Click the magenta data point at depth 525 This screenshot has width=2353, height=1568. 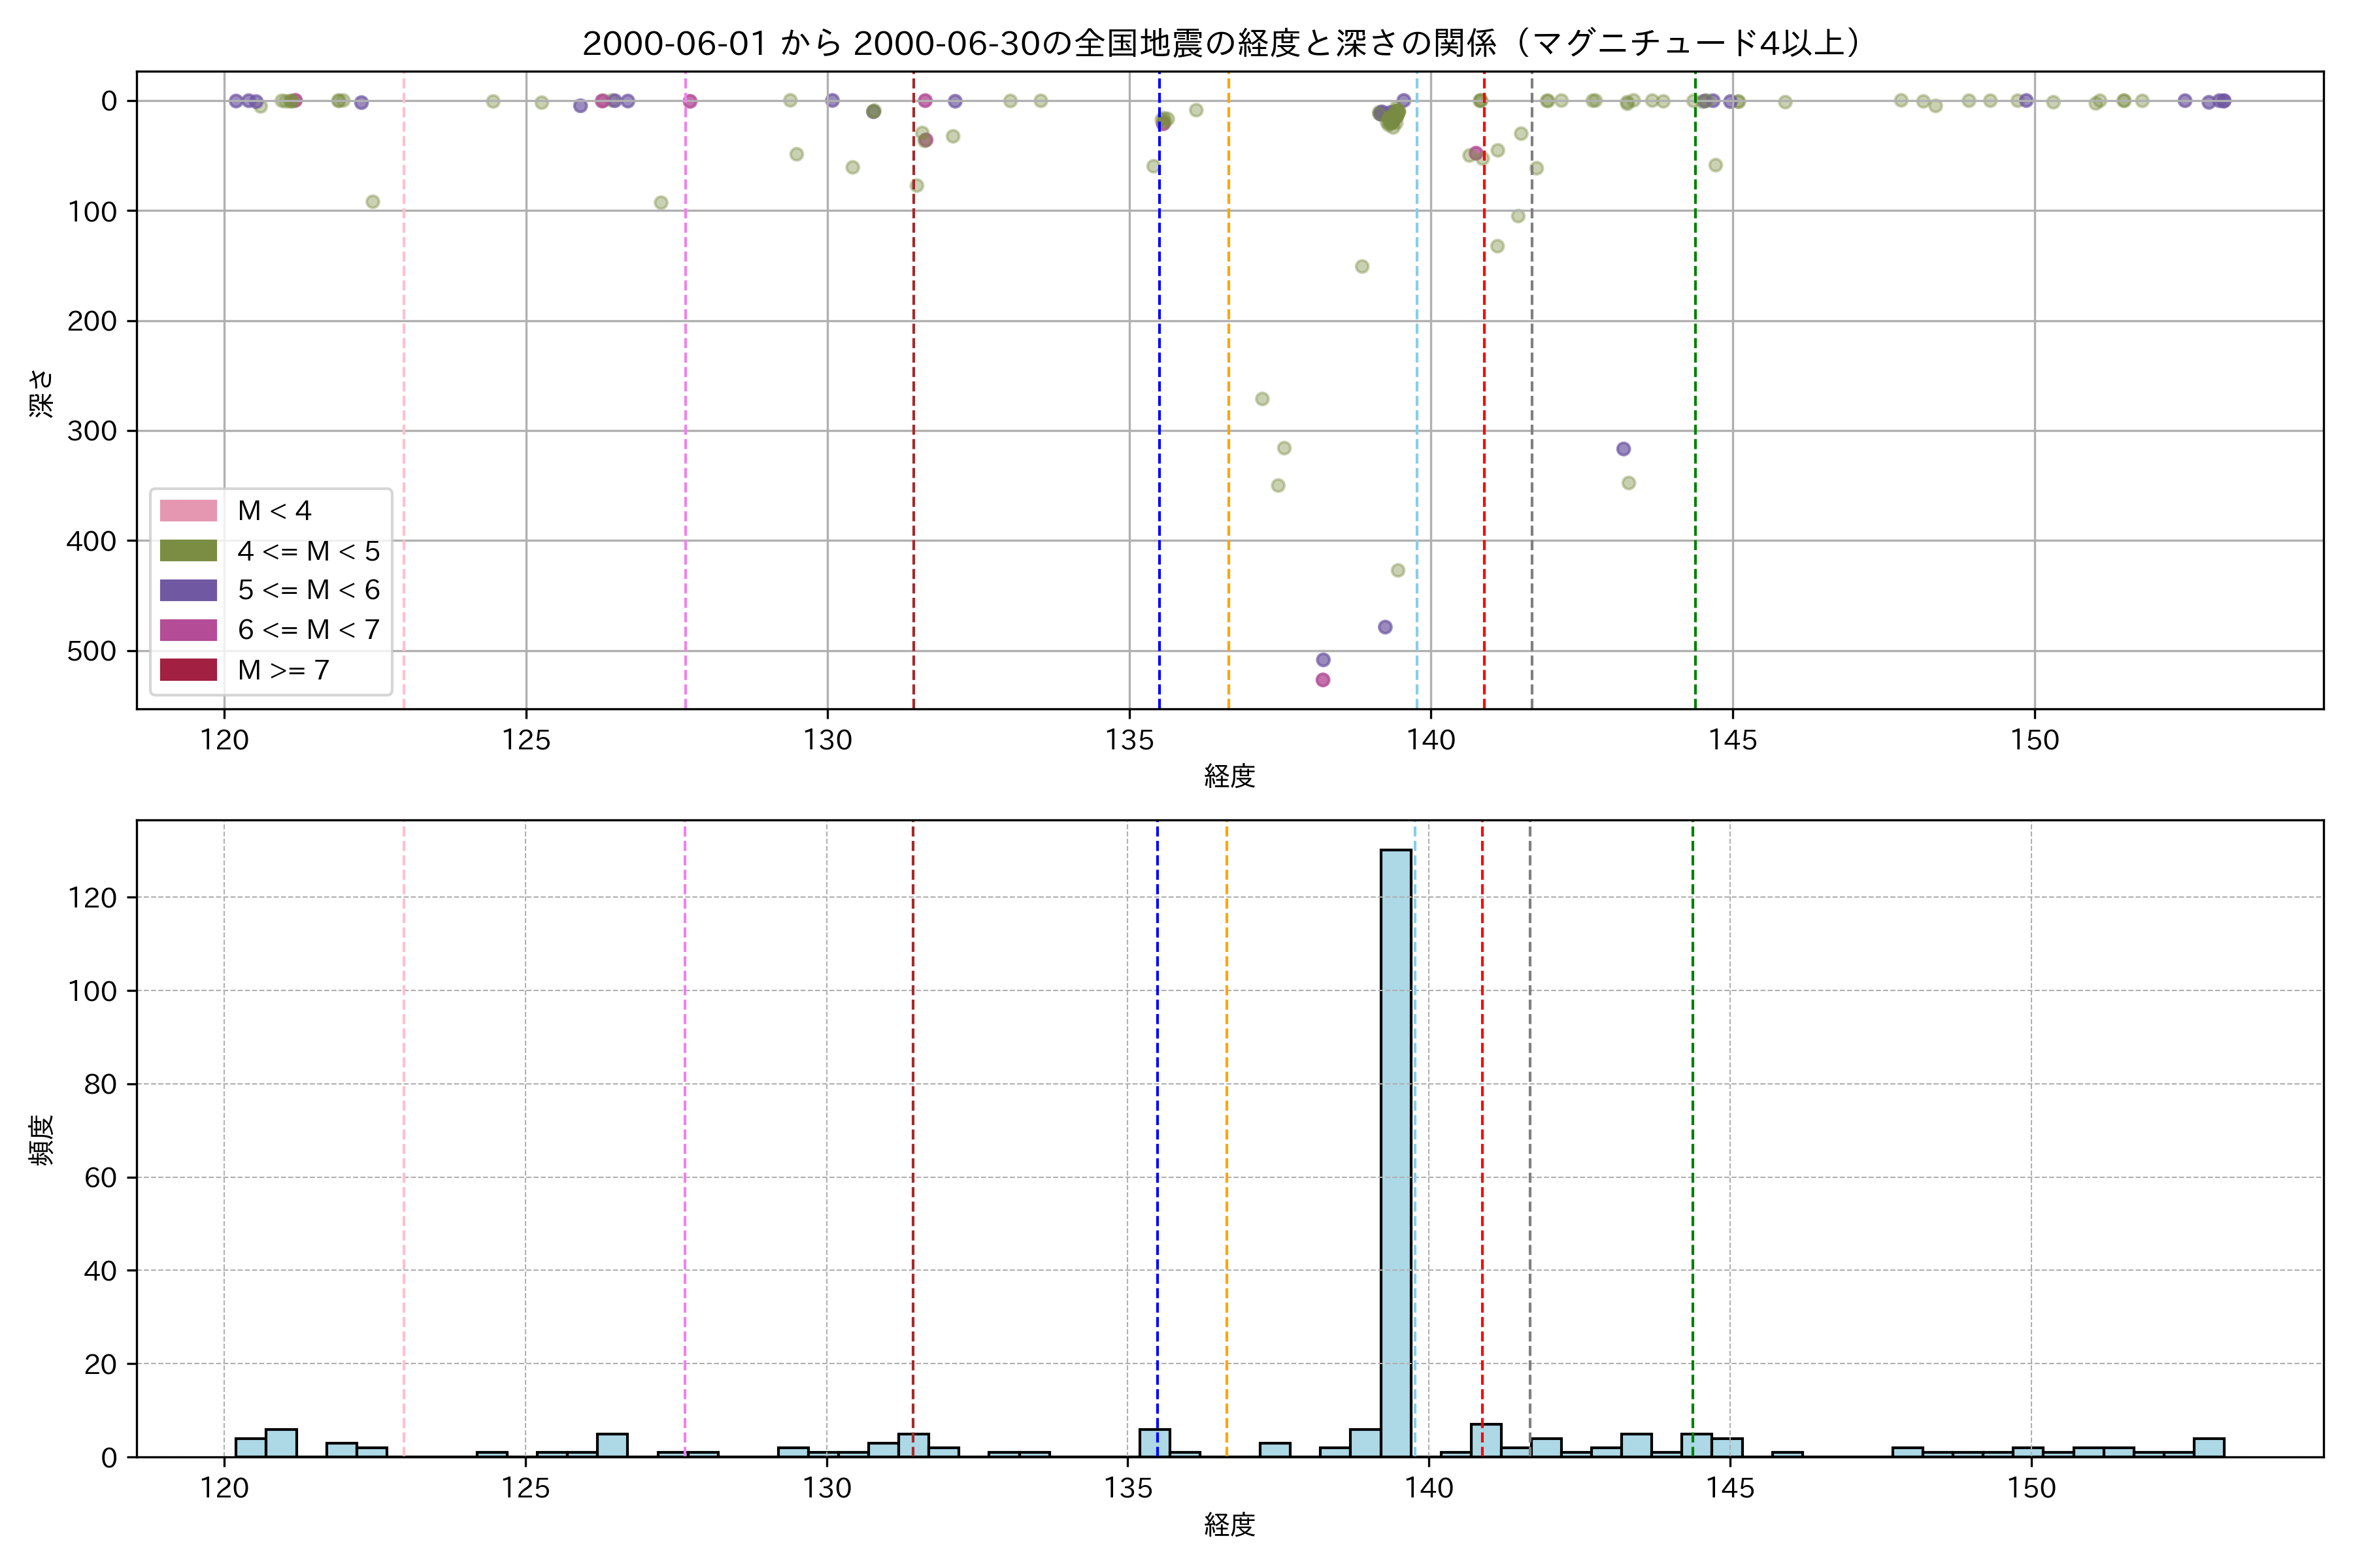pyautogui.click(x=1322, y=680)
